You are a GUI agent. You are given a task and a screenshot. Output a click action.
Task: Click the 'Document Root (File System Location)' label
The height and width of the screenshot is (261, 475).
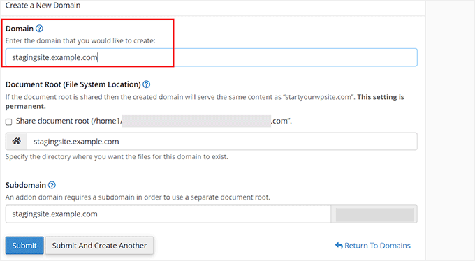click(73, 84)
